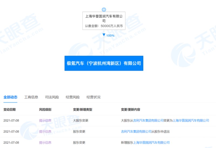
Task: Select the 经营状况 tab
Action: pos(93,97)
